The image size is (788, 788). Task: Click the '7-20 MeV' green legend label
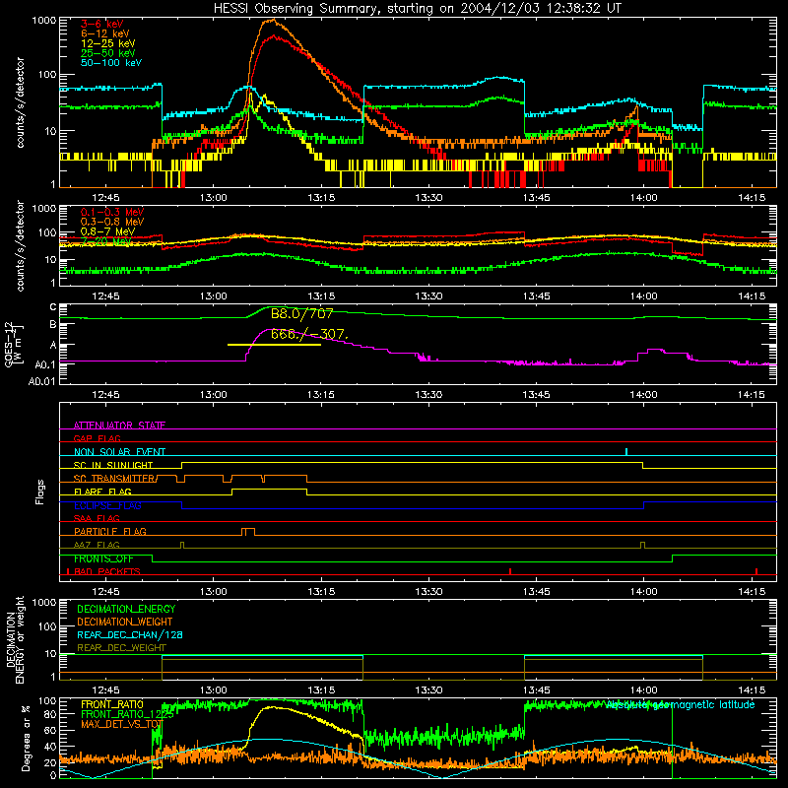106,241
